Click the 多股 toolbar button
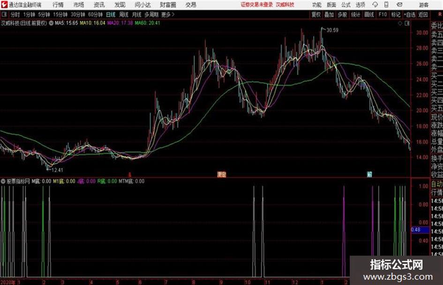This screenshot has width=443, height=285. point(342,15)
